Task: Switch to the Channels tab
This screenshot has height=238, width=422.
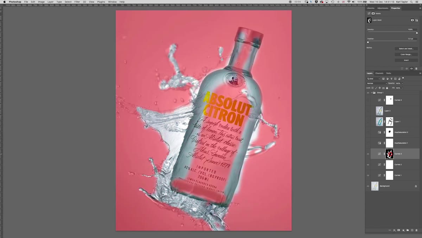Action: click(x=379, y=73)
